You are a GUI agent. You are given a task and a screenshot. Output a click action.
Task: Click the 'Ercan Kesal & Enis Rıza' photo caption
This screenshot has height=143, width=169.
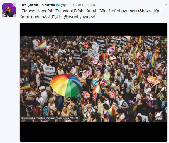[x=50, y=118]
